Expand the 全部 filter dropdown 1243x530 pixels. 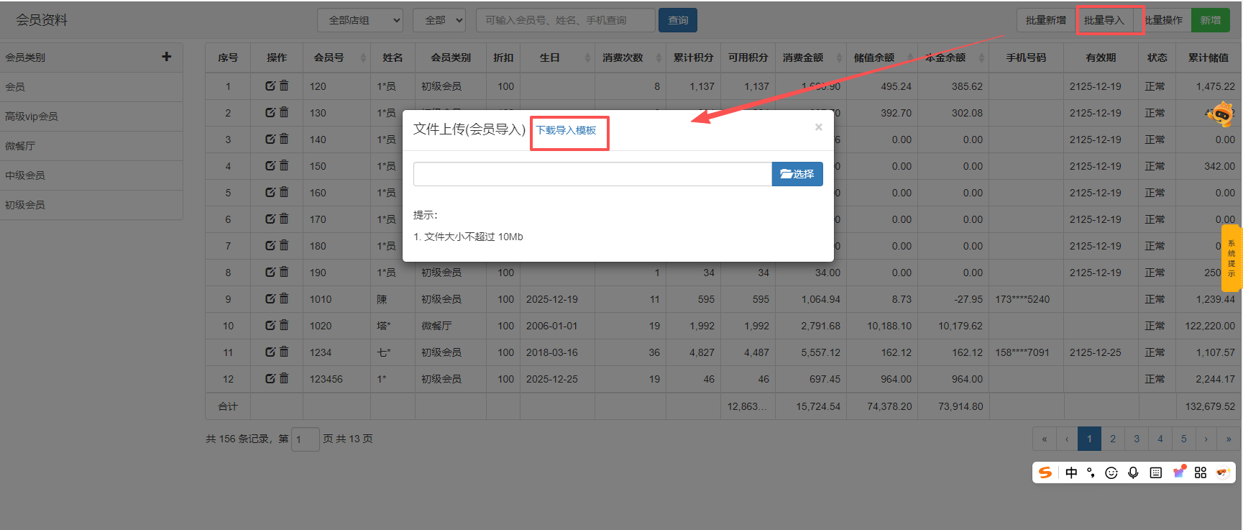coord(439,20)
